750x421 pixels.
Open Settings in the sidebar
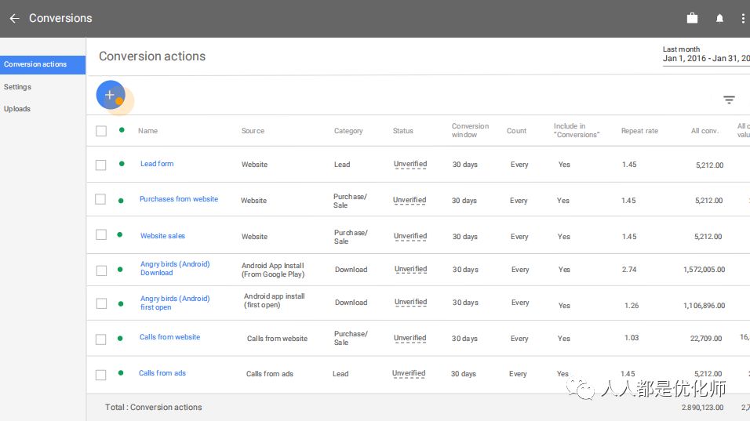tap(18, 87)
